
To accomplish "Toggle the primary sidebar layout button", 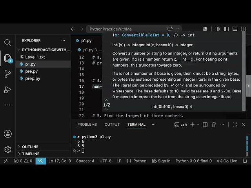I will 226,29.
